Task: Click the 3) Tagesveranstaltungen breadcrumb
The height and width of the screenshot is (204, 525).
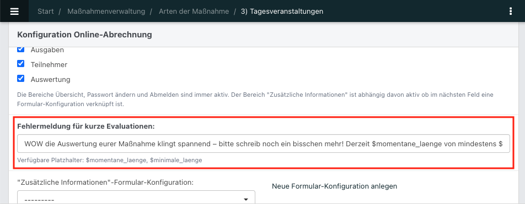Action: pyautogui.click(x=282, y=12)
